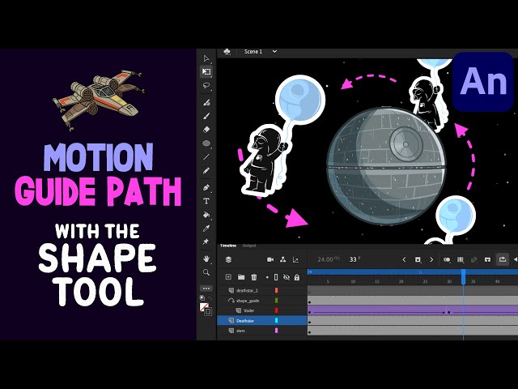The image size is (518, 389).
Task: Click the shape_guide green color swatch
Action: 277,301
